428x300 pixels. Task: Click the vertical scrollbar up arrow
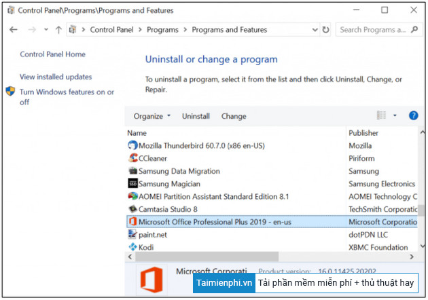click(422, 132)
